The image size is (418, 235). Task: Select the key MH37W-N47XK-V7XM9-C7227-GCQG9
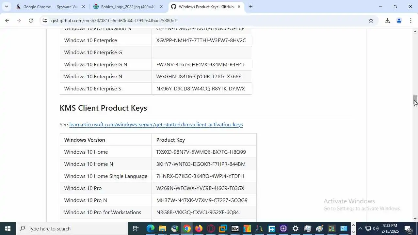point(202,200)
